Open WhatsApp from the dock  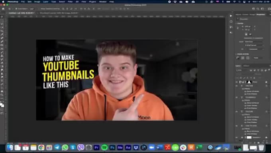click(x=65, y=147)
